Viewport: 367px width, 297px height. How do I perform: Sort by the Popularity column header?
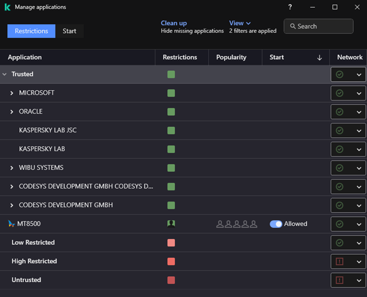(x=235, y=58)
